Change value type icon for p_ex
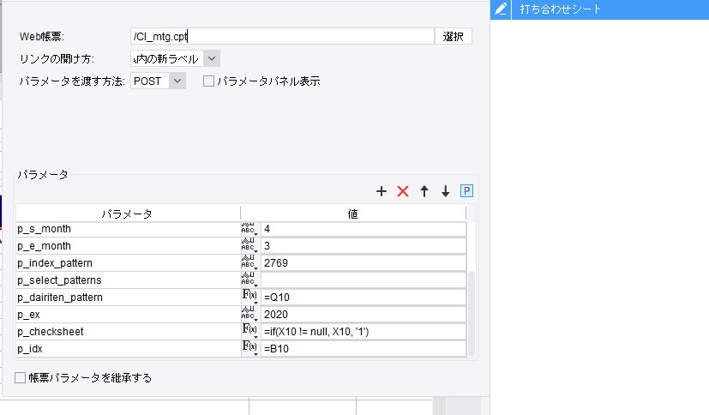Screen dimensions: 709x415 pyautogui.click(x=249, y=314)
